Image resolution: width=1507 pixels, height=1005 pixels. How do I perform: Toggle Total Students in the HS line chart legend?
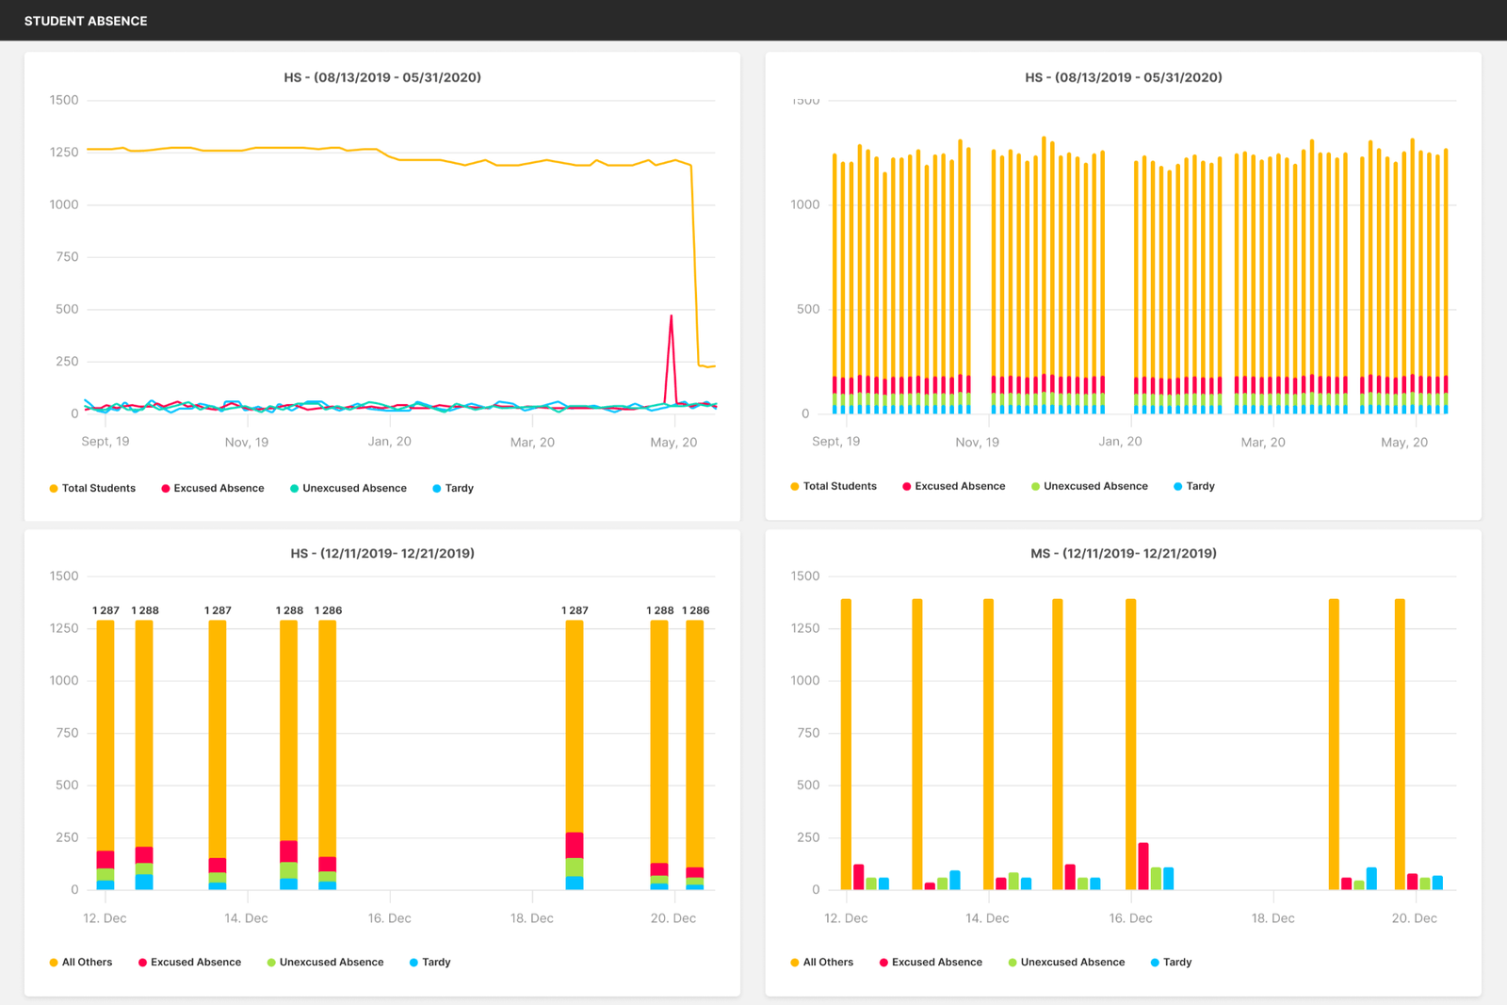[92, 488]
